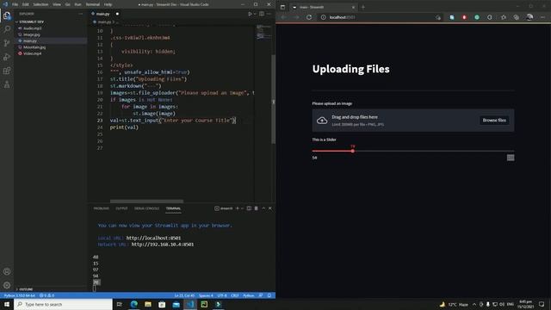Image resolution: width=551 pixels, height=310 pixels.
Task: Close the terminal panel
Action: 270,208
